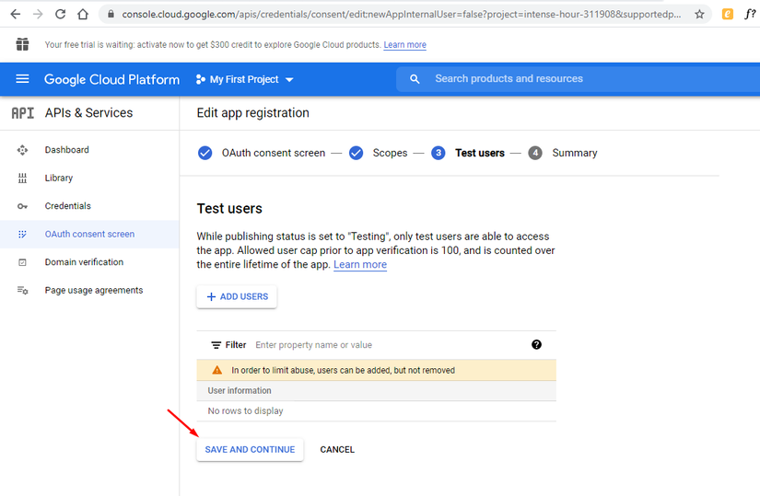Screen dimensions: 760x496
Task: Click the Domain verification checkbox icon
Action: [22, 262]
